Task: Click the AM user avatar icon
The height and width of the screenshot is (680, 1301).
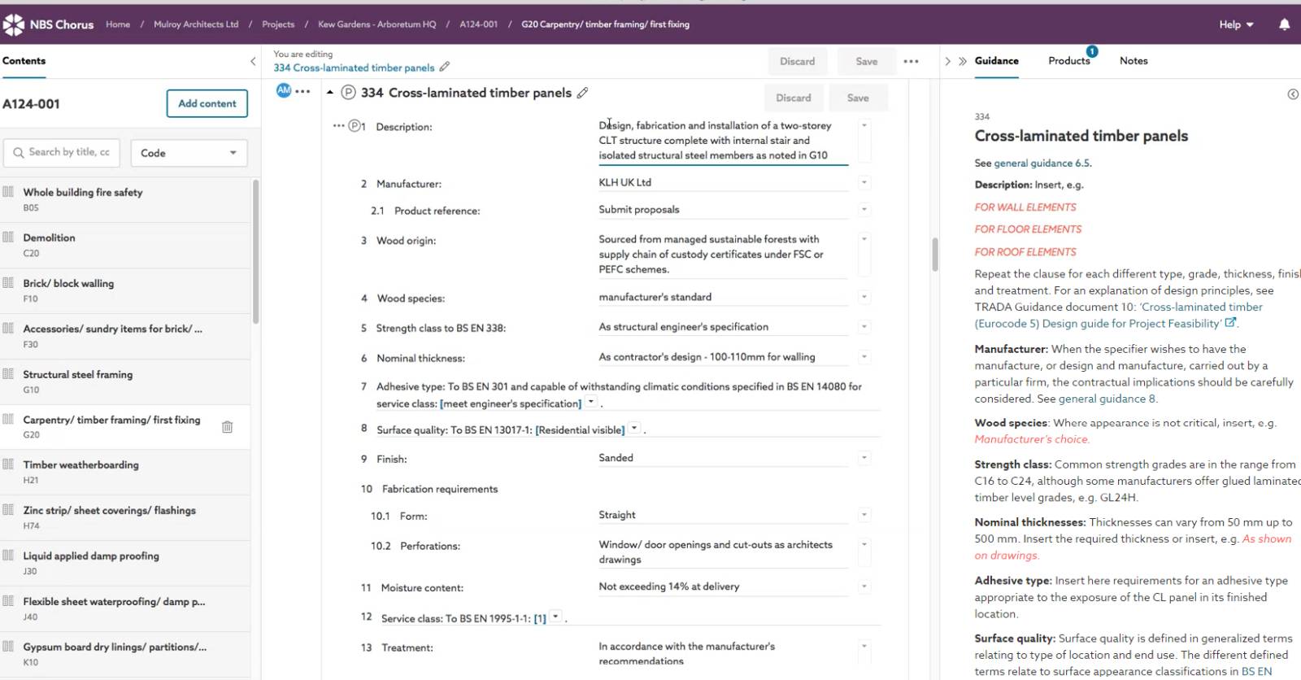Action: 283,91
